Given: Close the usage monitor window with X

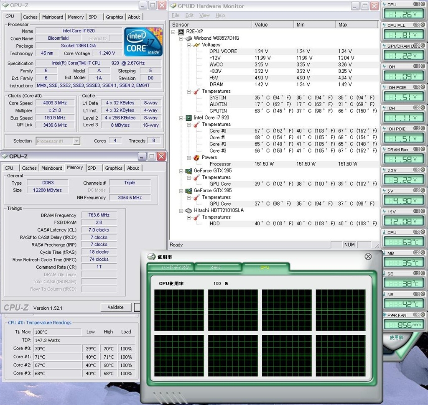Looking at the screenshot, I should 368,257.
